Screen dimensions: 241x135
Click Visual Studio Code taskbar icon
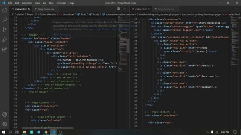tap(53, 132)
